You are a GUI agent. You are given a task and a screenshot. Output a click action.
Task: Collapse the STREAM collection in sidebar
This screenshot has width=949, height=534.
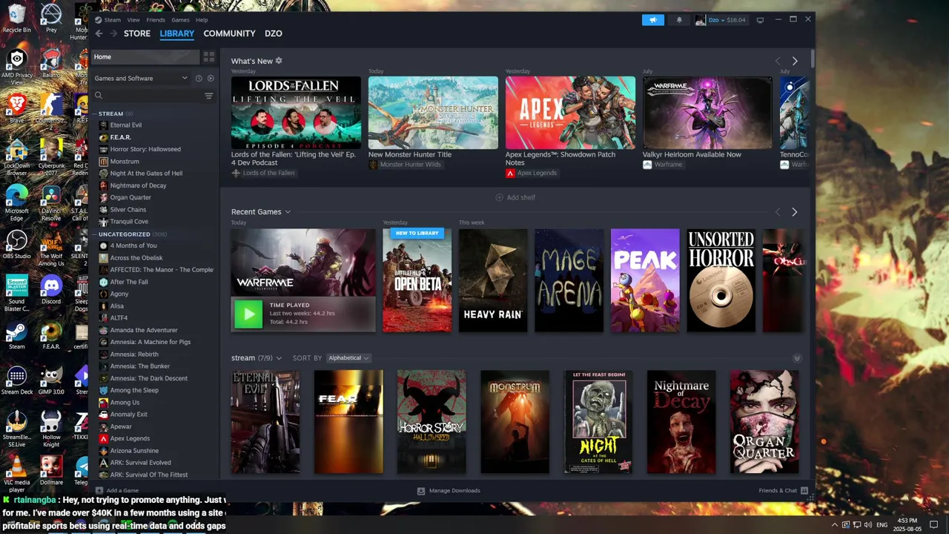point(95,113)
